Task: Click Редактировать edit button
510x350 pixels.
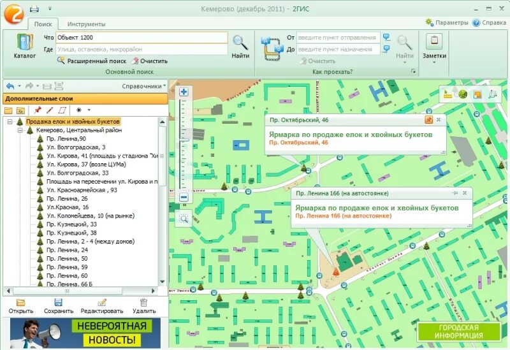Action: tap(102, 307)
